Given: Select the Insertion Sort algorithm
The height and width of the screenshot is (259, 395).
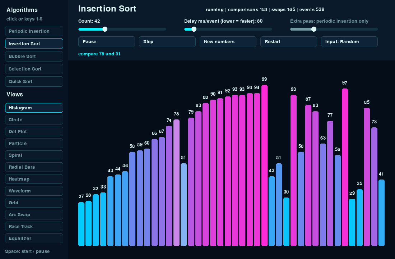Looking at the screenshot, I should tap(34, 44).
